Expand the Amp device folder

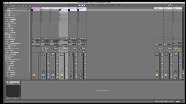8,12
